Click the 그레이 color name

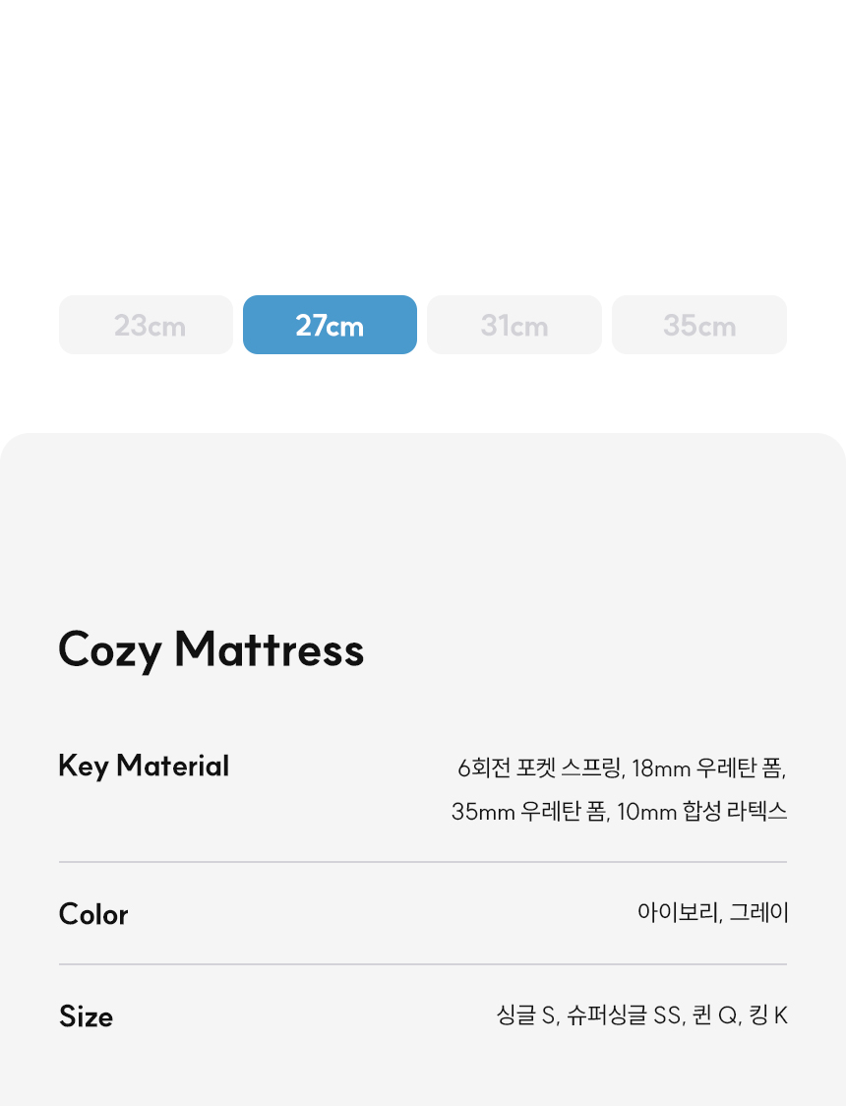point(758,912)
